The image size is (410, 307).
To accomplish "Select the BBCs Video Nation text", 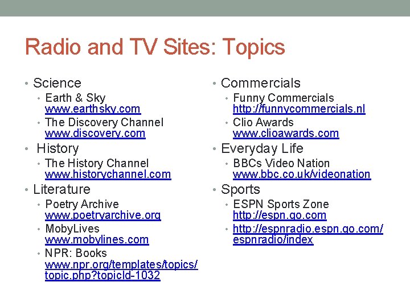I will click(281, 163).
